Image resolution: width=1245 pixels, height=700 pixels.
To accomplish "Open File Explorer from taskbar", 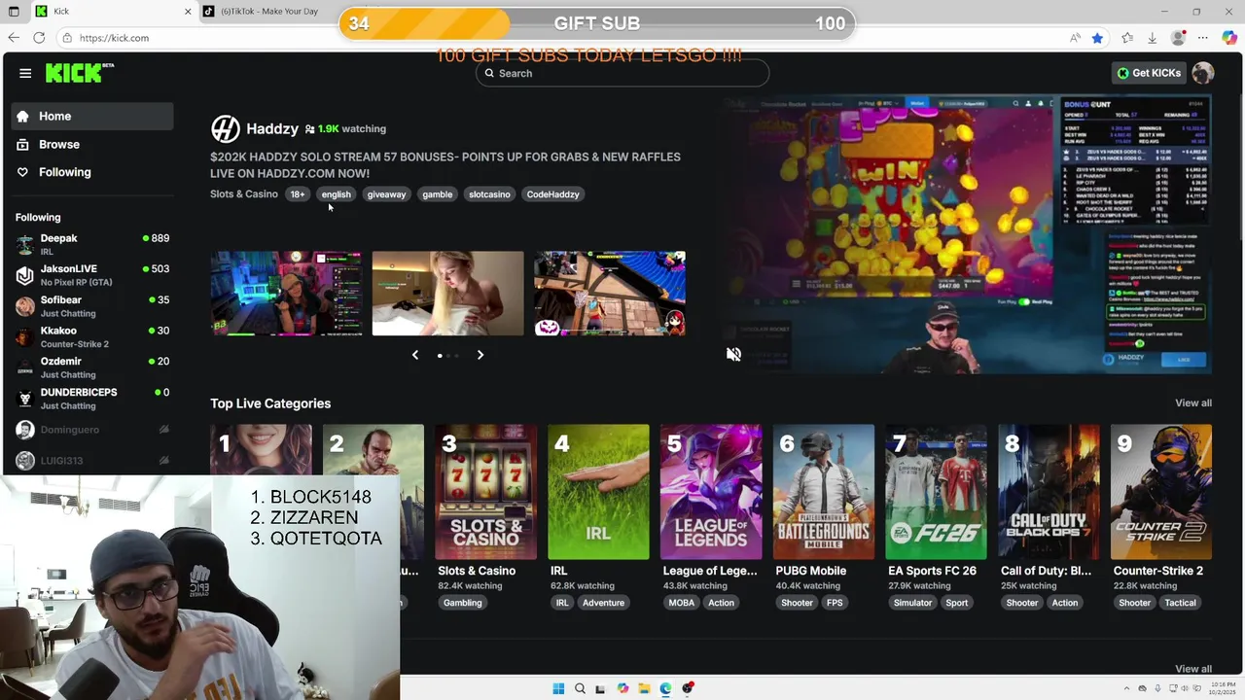I will [644, 688].
